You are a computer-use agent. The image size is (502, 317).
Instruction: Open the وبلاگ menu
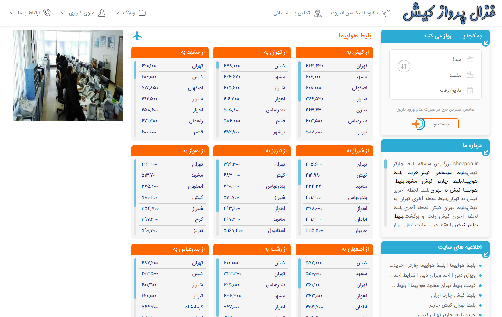(129, 13)
